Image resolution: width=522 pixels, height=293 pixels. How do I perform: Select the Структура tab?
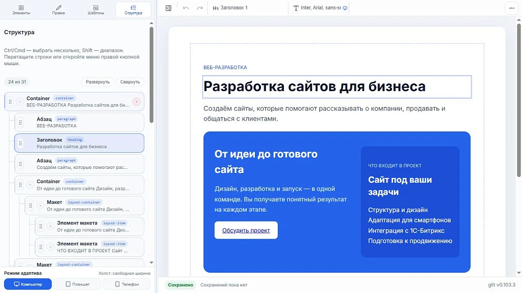click(x=133, y=10)
